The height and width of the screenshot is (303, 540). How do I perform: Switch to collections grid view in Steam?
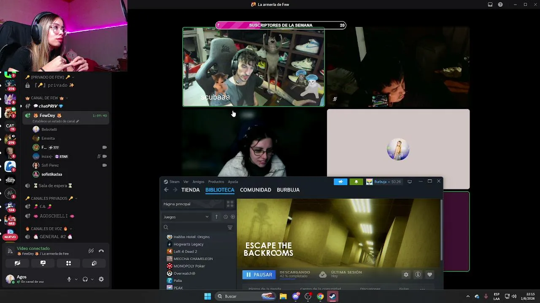click(230, 204)
